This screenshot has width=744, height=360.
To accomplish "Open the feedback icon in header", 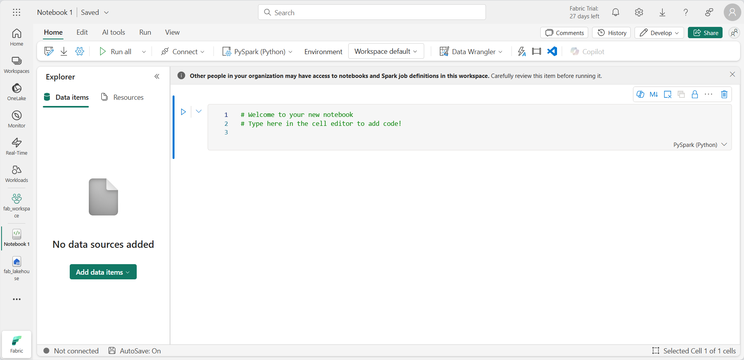I will coord(709,12).
